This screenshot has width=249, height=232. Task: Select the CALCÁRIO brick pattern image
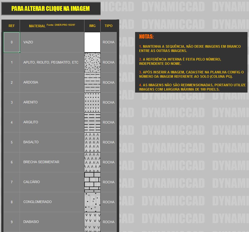pyautogui.click(x=92, y=182)
